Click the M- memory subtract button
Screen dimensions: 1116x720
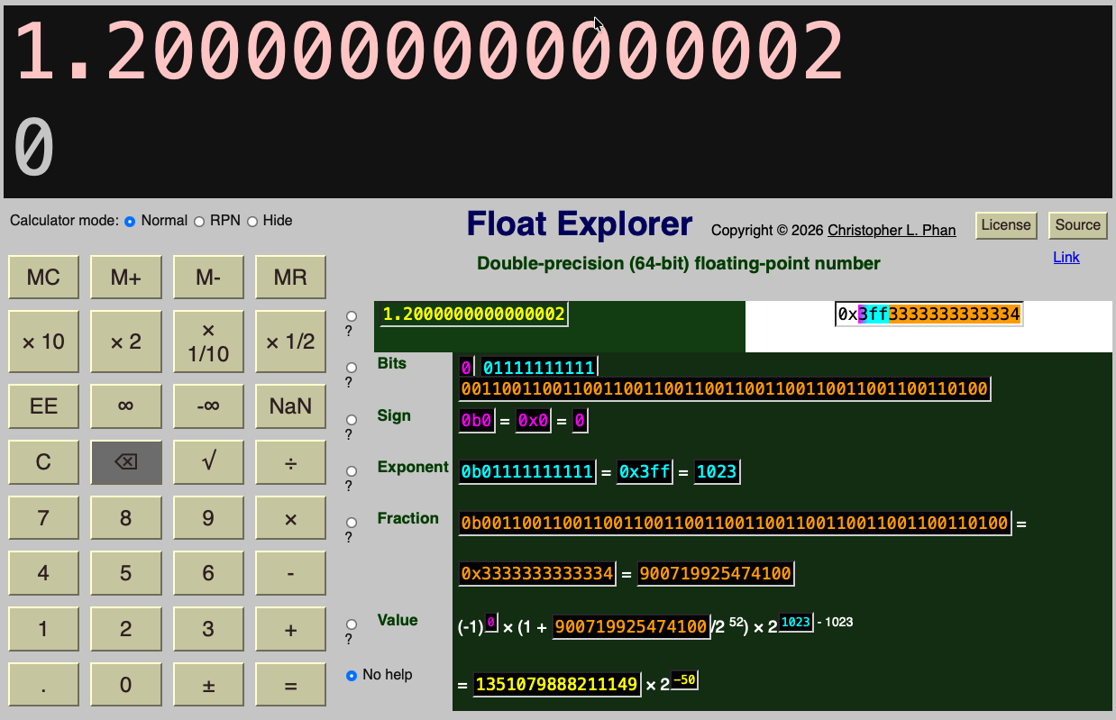[208, 278]
